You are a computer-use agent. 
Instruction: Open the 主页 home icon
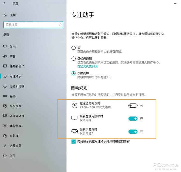click(5, 15)
